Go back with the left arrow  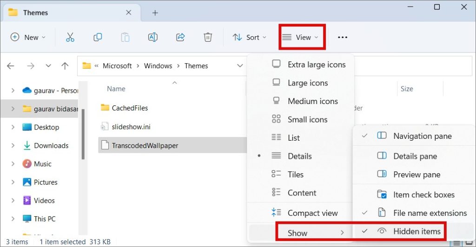tap(11, 66)
